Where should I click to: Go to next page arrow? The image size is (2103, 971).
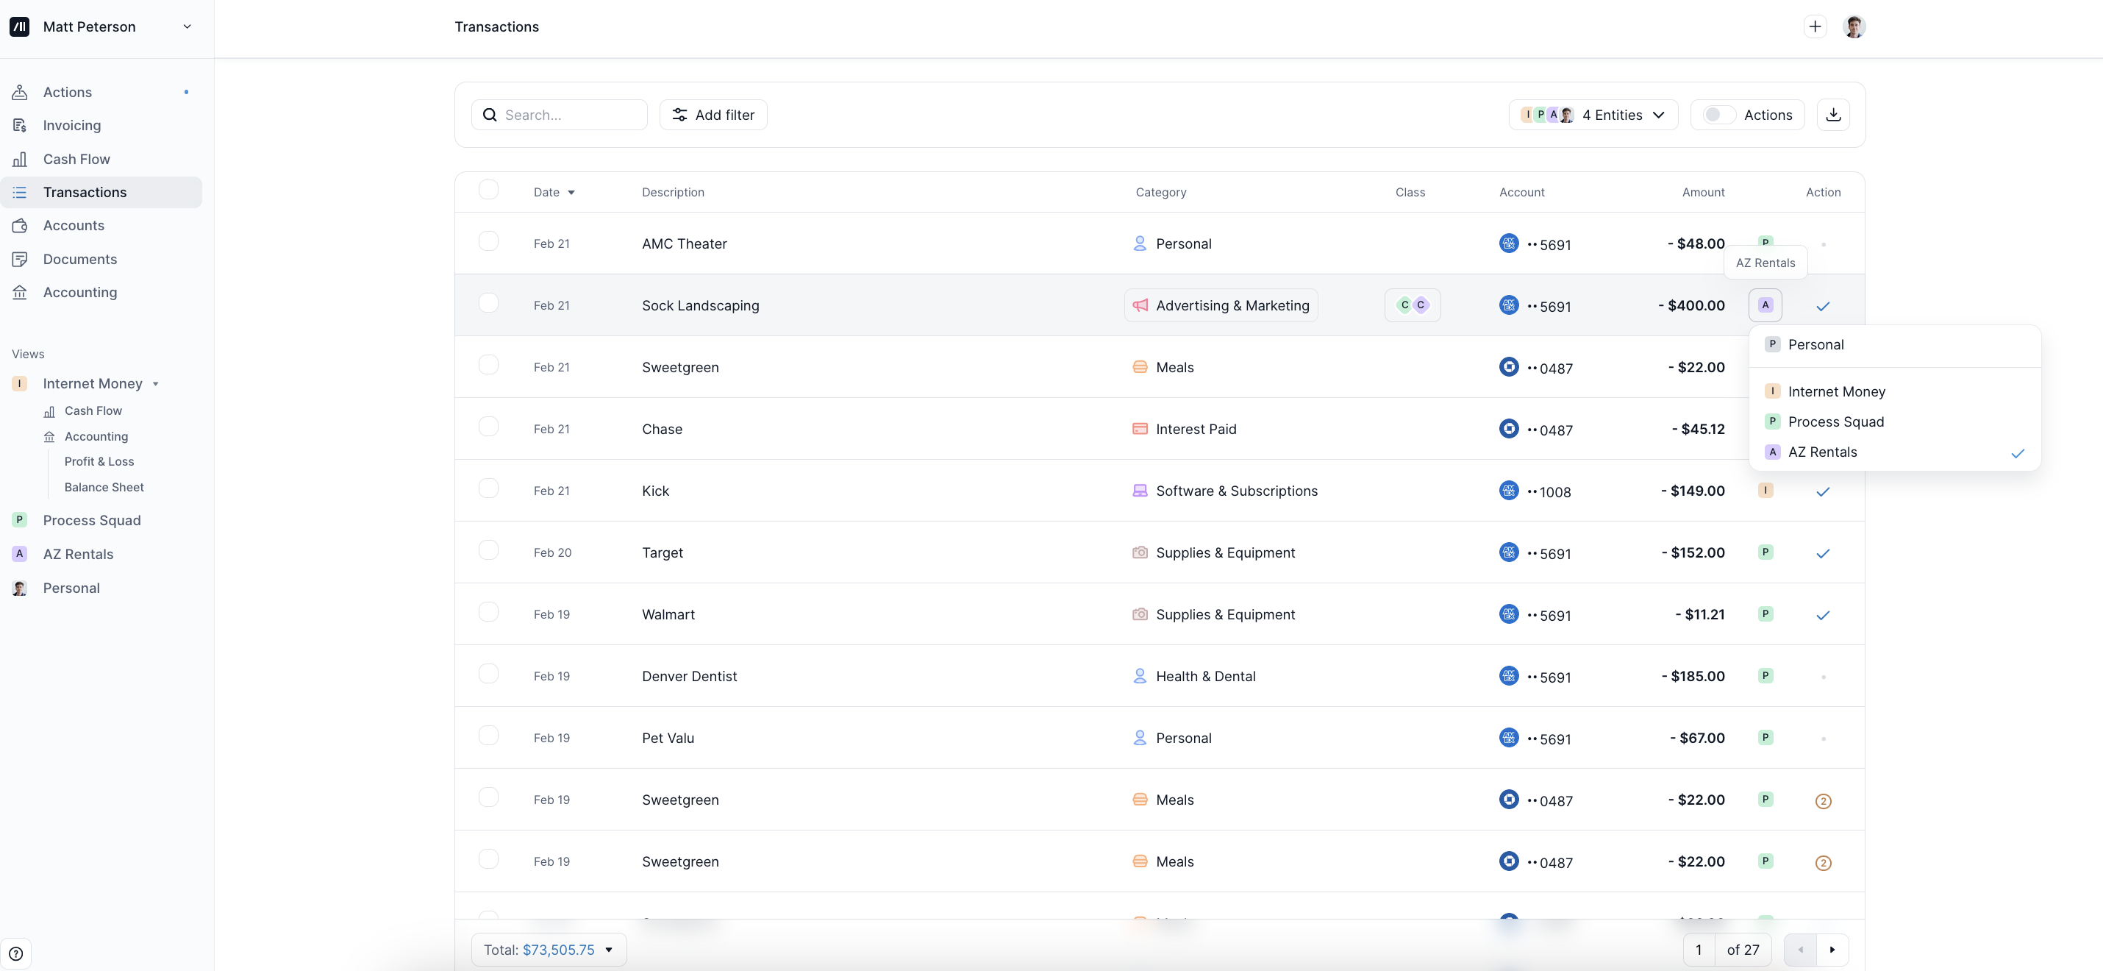point(1832,950)
